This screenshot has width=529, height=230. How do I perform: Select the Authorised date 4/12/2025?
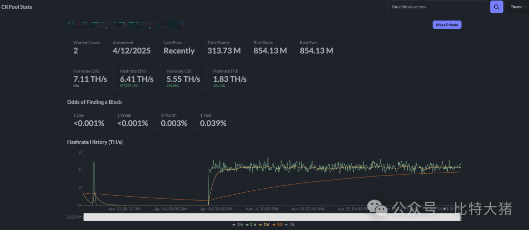click(x=132, y=51)
